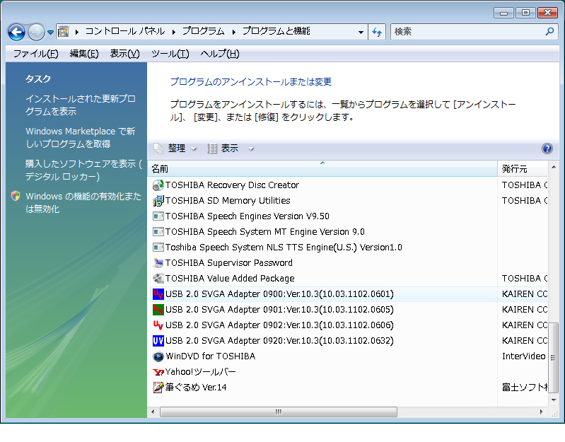This screenshot has height=442, width=565.
Task: Click the horizontal scrollbar left arrow
Action: click(x=153, y=412)
